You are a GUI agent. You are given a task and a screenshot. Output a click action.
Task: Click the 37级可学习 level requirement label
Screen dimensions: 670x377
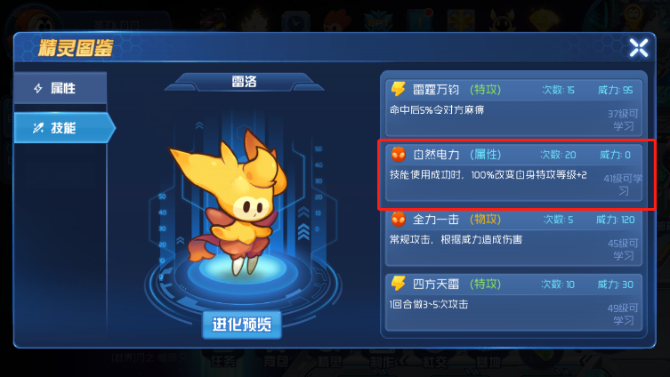(x=624, y=120)
